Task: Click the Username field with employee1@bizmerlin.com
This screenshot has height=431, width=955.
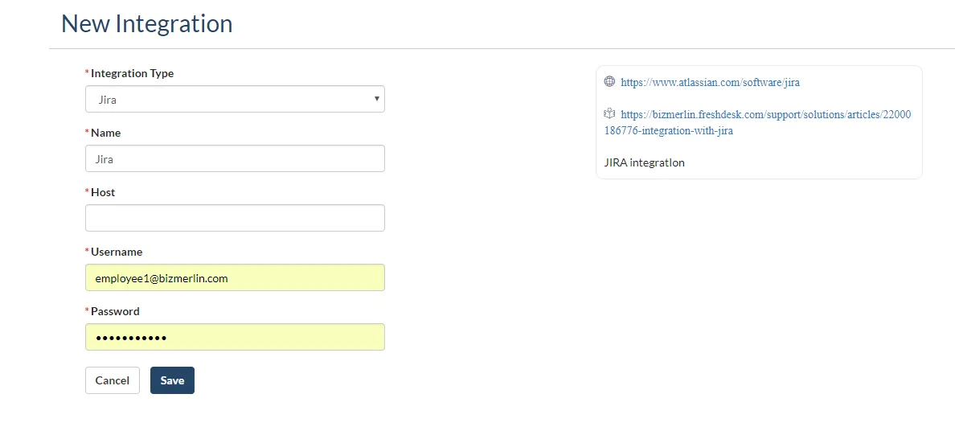Action: pos(235,277)
